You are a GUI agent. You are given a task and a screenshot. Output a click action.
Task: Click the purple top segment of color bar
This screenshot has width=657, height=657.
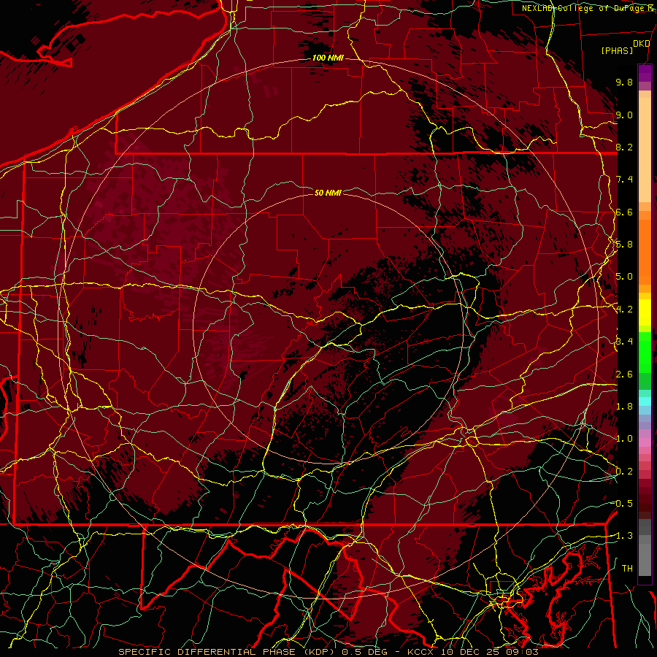point(645,73)
